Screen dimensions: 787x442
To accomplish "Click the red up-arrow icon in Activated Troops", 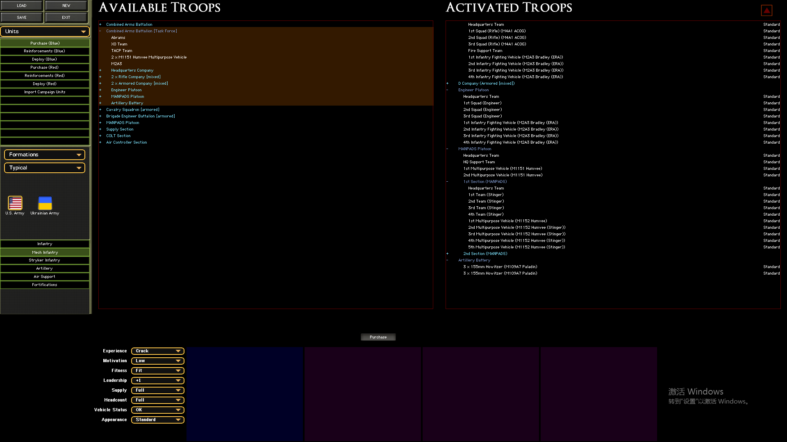I will [766, 10].
